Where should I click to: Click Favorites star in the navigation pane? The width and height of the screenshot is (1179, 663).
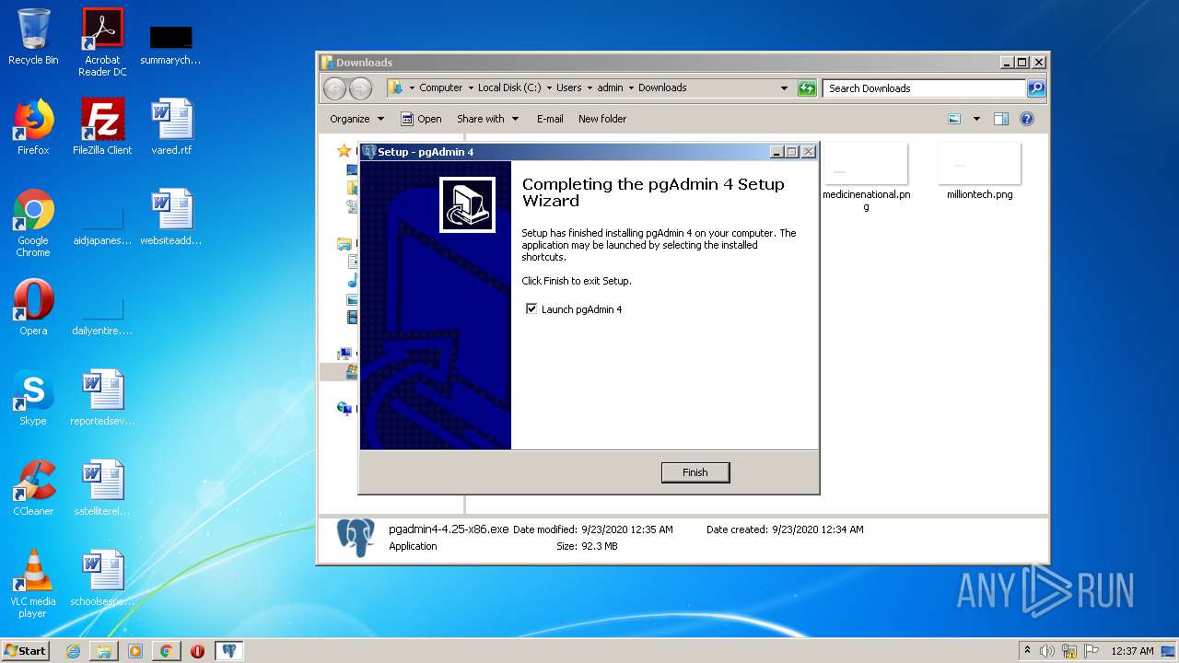[344, 150]
